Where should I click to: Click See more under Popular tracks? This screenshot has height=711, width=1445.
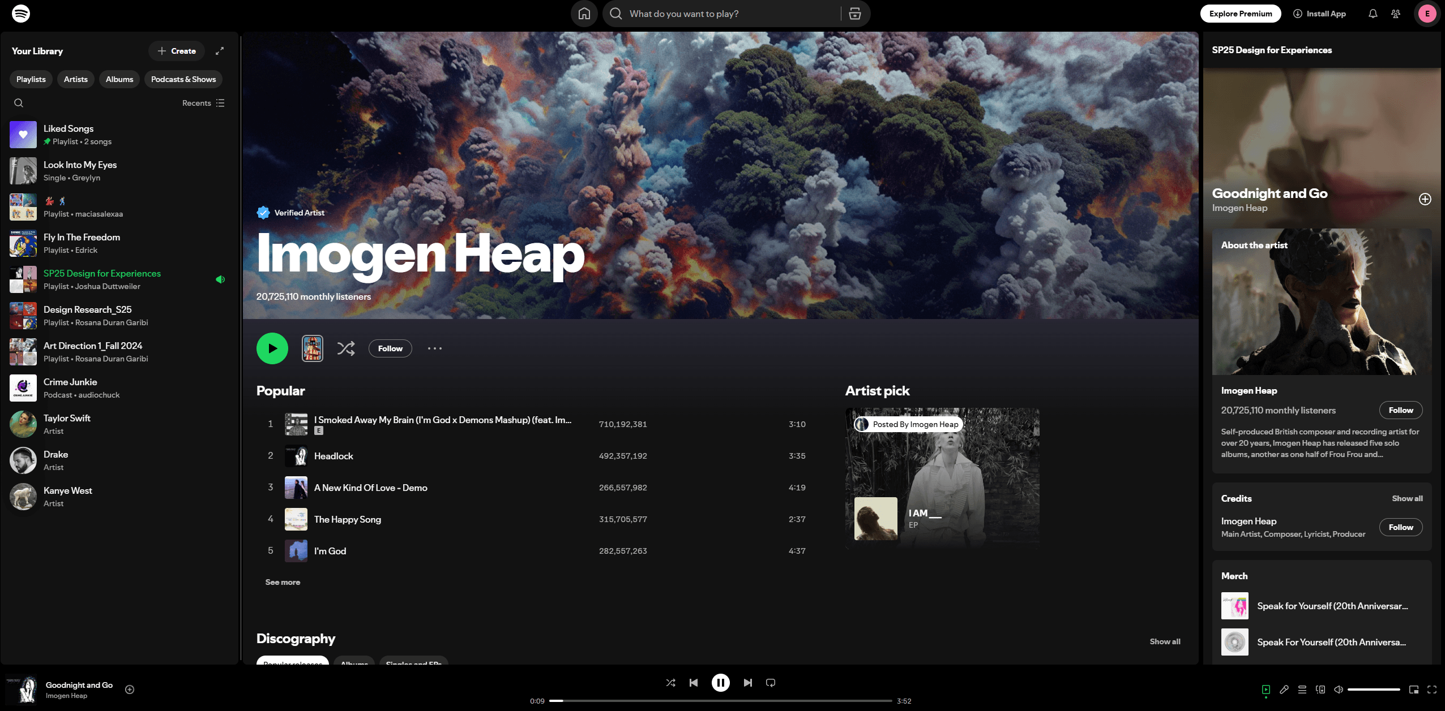(283, 582)
